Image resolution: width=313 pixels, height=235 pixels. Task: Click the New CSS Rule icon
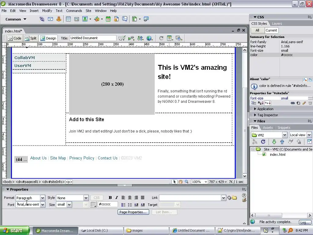(298, 103)
